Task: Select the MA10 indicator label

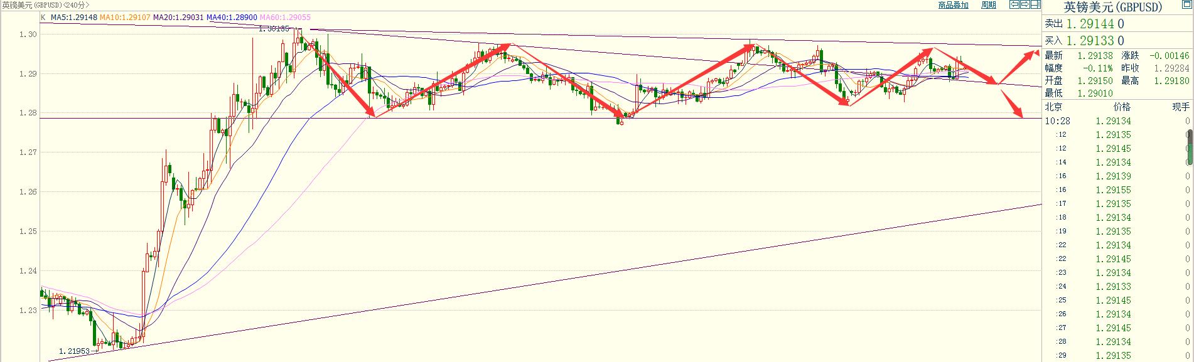Action: click(126, 18)
